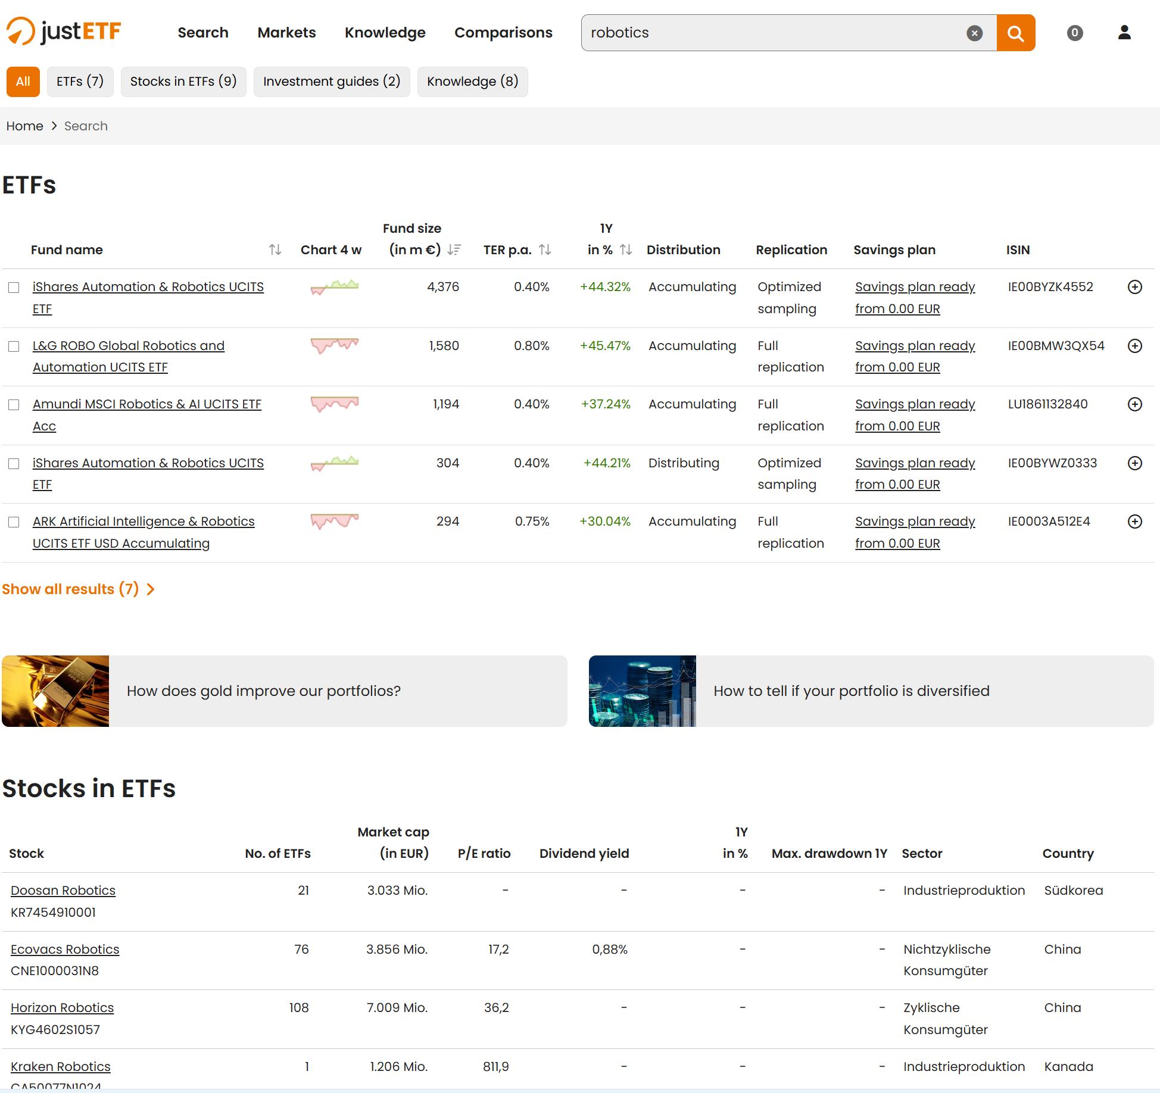The image size is (1160, 1093).
Task: View 4-week chart for IE00BYWZ0333 iShares ETF
Action: click(335, 463)
